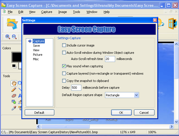Open the View menu
This screenshot has height=136, width=179.
tap(32, 12)
